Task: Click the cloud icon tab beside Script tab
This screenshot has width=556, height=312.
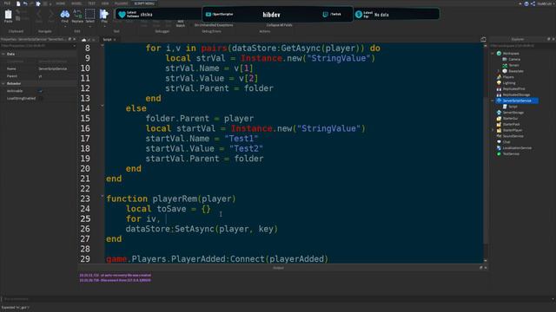Action: pyautogui.click(x=84, y=40)
